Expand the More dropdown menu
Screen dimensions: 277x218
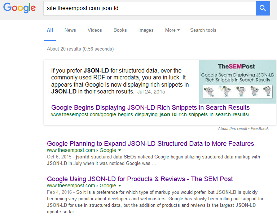pyautogui.click(x=172, y=30)
